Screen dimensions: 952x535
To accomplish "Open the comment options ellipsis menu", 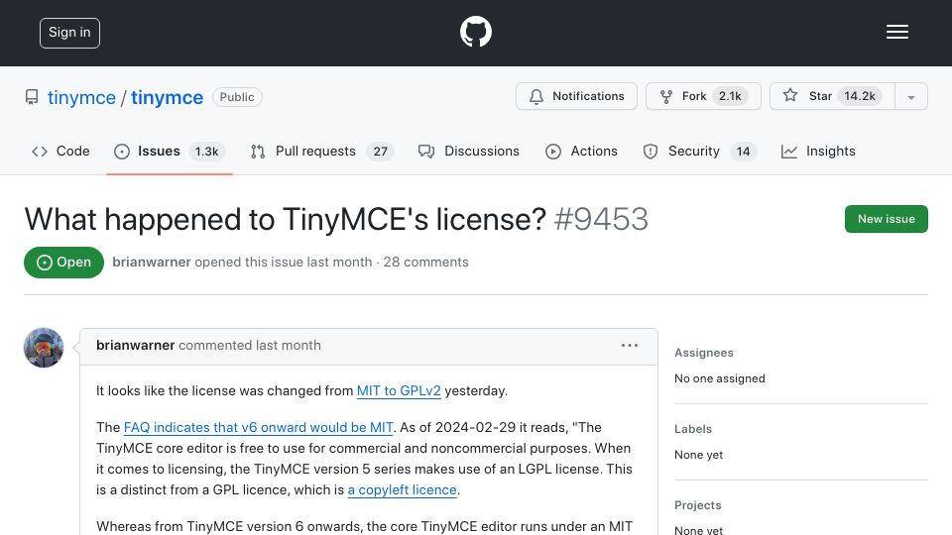I will pyautogui.click(x=630, y=345).
